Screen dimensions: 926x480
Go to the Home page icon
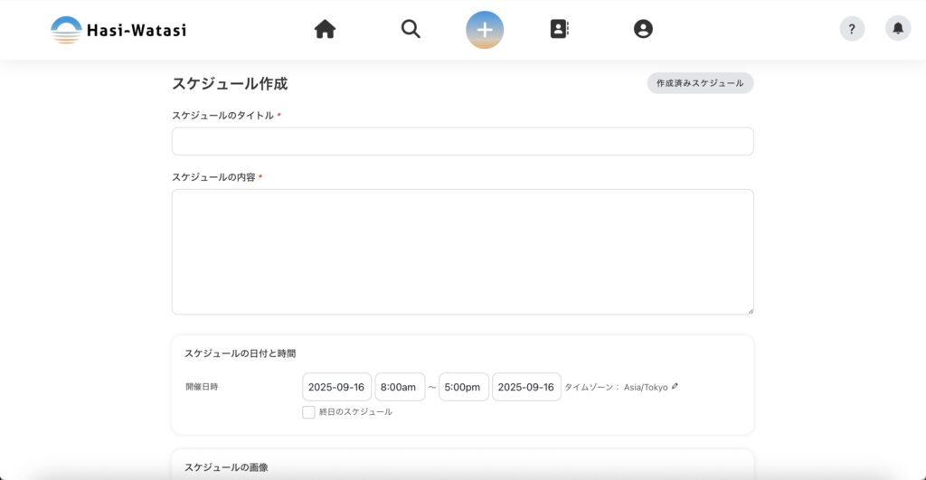click(325, 29)
